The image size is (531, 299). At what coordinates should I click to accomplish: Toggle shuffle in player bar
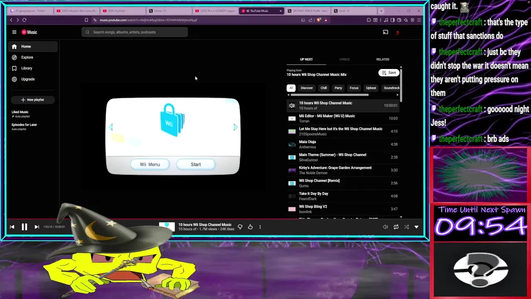(406, 227)
